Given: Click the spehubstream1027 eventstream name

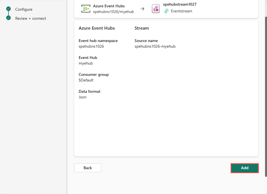Looking at the screenshot, I should point(180,4).
